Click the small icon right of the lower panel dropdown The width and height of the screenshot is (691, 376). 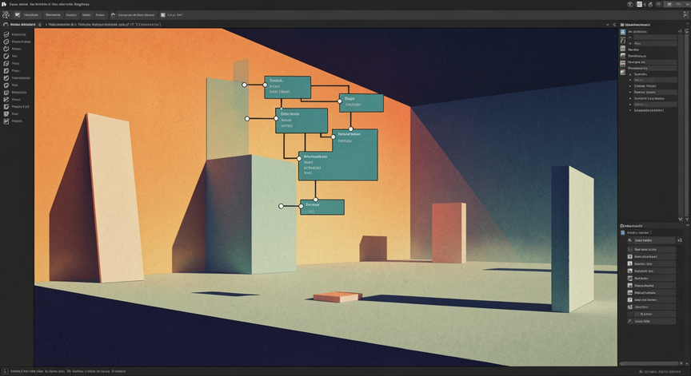coord(680,240)
